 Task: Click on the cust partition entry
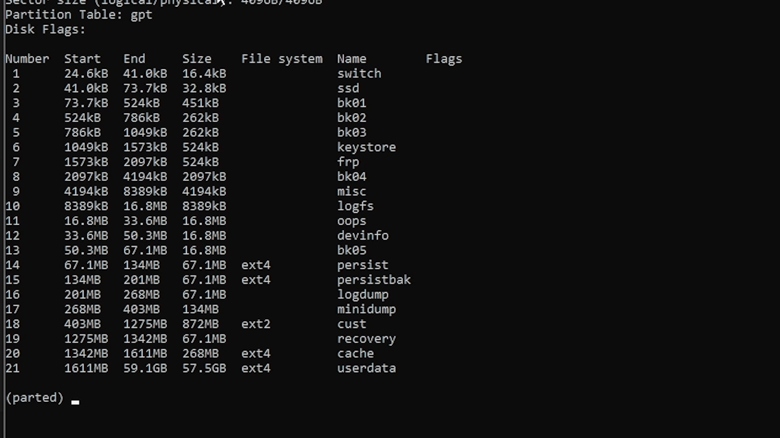tap(351, 324)
